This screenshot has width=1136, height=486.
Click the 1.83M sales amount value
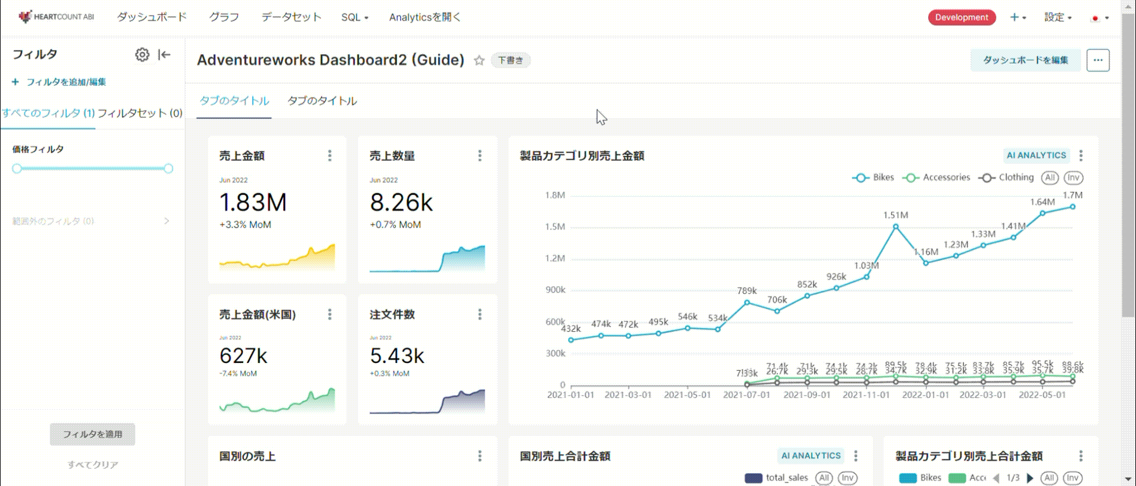click(253, 203)
